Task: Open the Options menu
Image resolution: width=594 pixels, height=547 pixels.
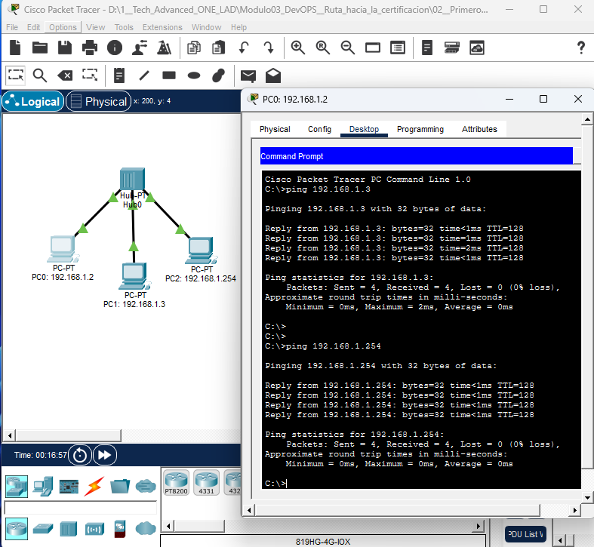Action: pyautogui.click(x=63, y=27)
